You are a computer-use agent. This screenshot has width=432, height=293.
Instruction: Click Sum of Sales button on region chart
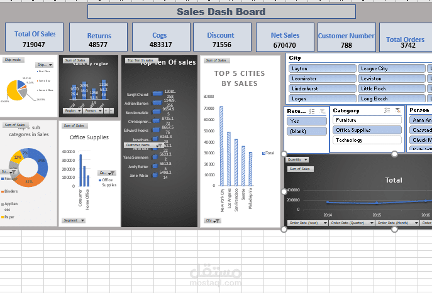[x=75, y=60]
